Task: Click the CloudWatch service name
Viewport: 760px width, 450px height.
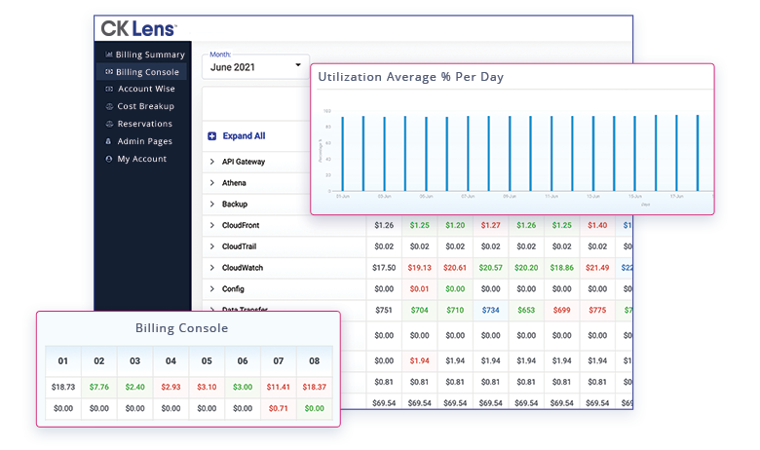Action: point(243,268)
